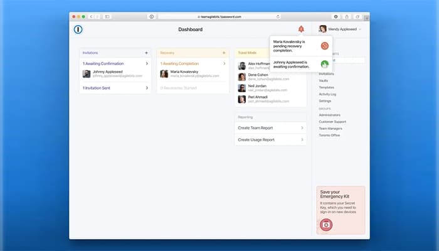439x251 pixels.
Task: Open Create Usage Report chevron
Action: [302, 139]
